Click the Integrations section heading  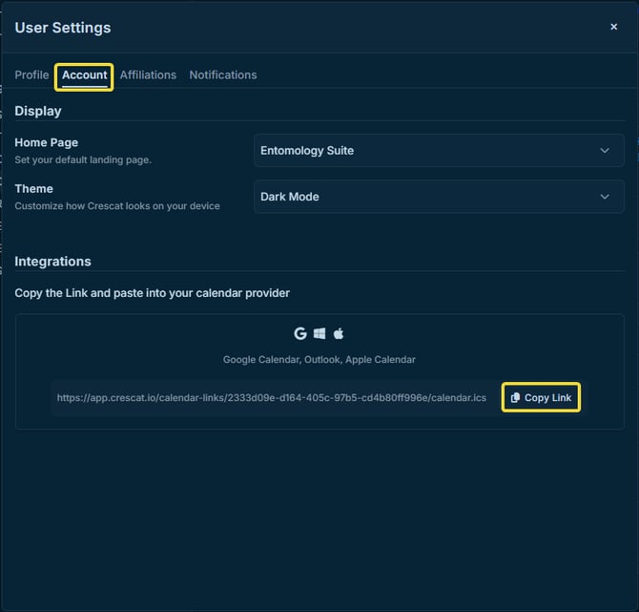coord(52,262)
